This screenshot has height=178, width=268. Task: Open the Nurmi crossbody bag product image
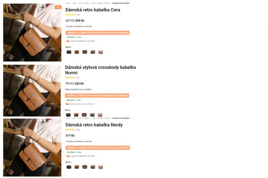click(x=32, y=91)
